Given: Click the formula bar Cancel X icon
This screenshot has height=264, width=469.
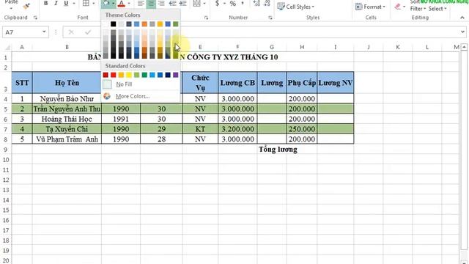Looking at the screenshot, I should click(x=71, y=32).
